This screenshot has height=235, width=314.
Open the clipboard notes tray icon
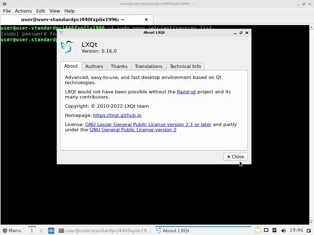click(258, 230)
